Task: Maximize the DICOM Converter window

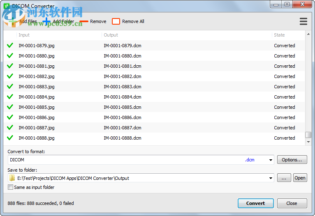Action: pos(287,4)
